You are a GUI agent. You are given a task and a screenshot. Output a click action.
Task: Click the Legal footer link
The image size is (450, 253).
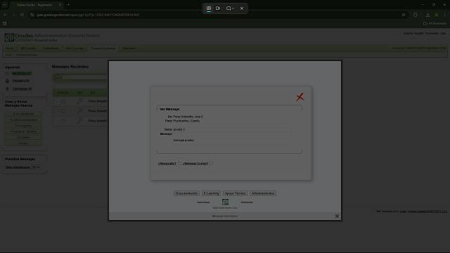point(403,212)
